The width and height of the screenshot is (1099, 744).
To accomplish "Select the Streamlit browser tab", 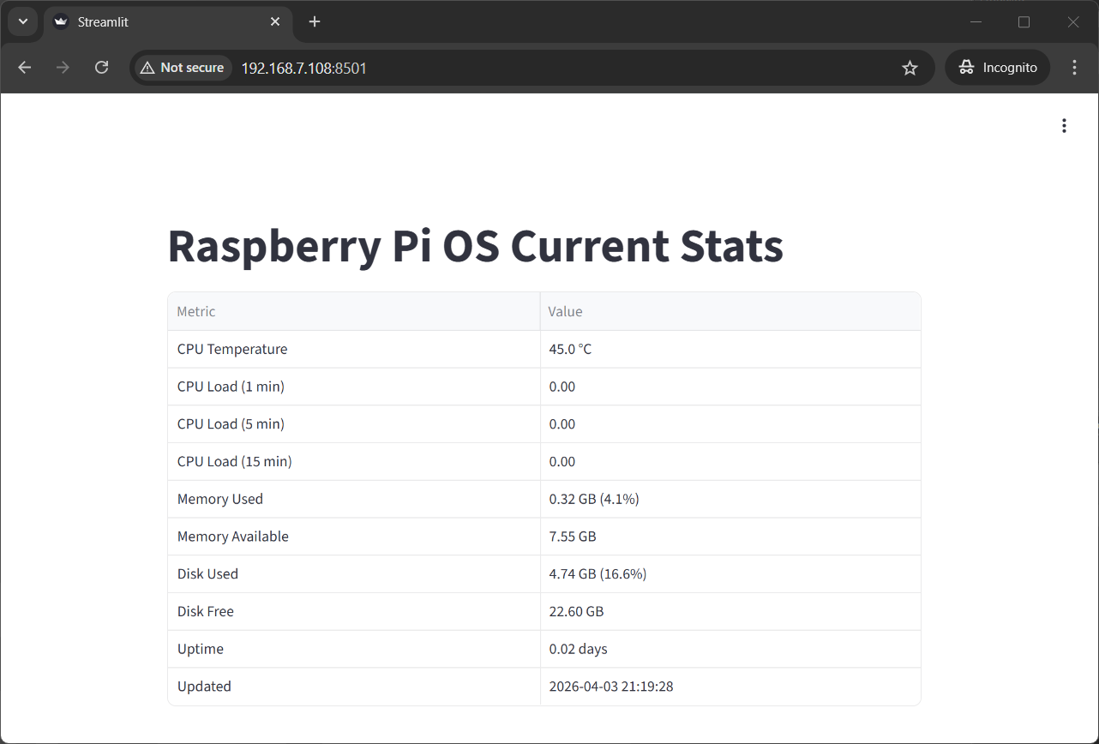I will click(x=137, y=22).
